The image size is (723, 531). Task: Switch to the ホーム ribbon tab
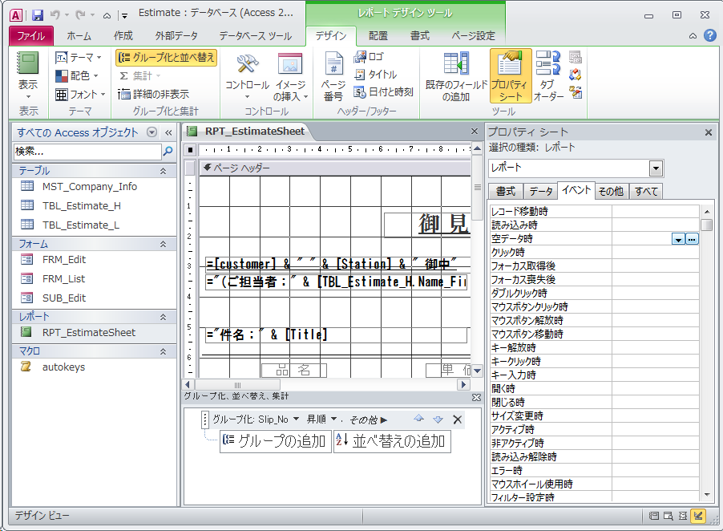coord(79,35)
